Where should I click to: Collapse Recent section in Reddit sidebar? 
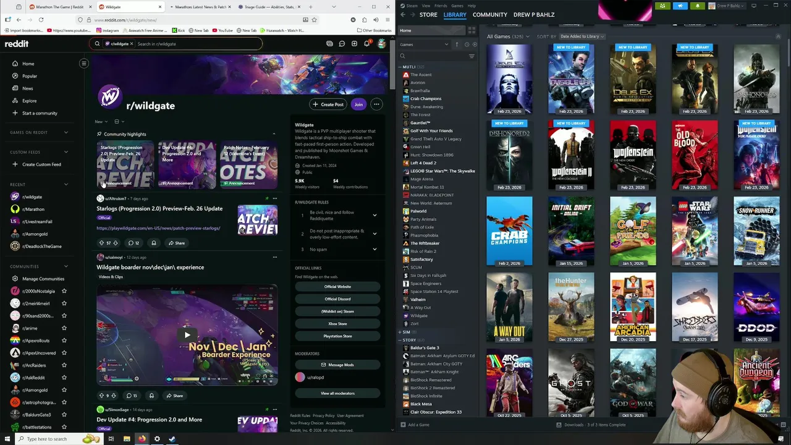(x=66, y=184)
